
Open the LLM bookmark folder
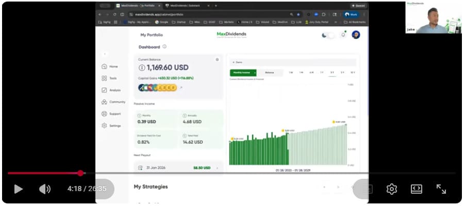click(296, 22)
